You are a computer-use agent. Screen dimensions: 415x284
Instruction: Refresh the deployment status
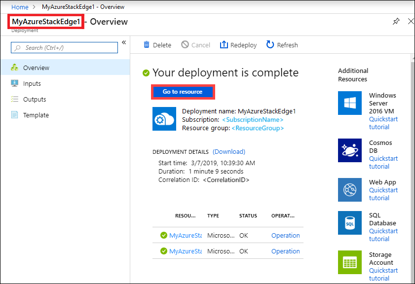coord(270,45)
